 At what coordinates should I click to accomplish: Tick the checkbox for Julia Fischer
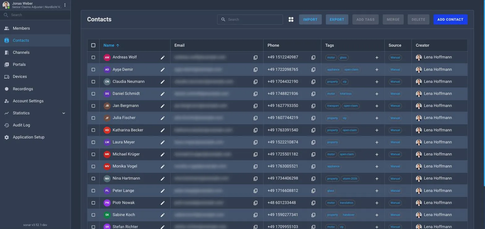coord(93,118)
